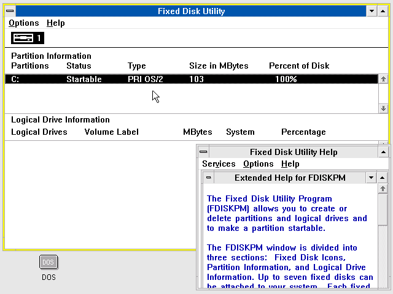
Task: Click the Extended Help for FDISKPM title bar
Action: [x=290, y=178]
